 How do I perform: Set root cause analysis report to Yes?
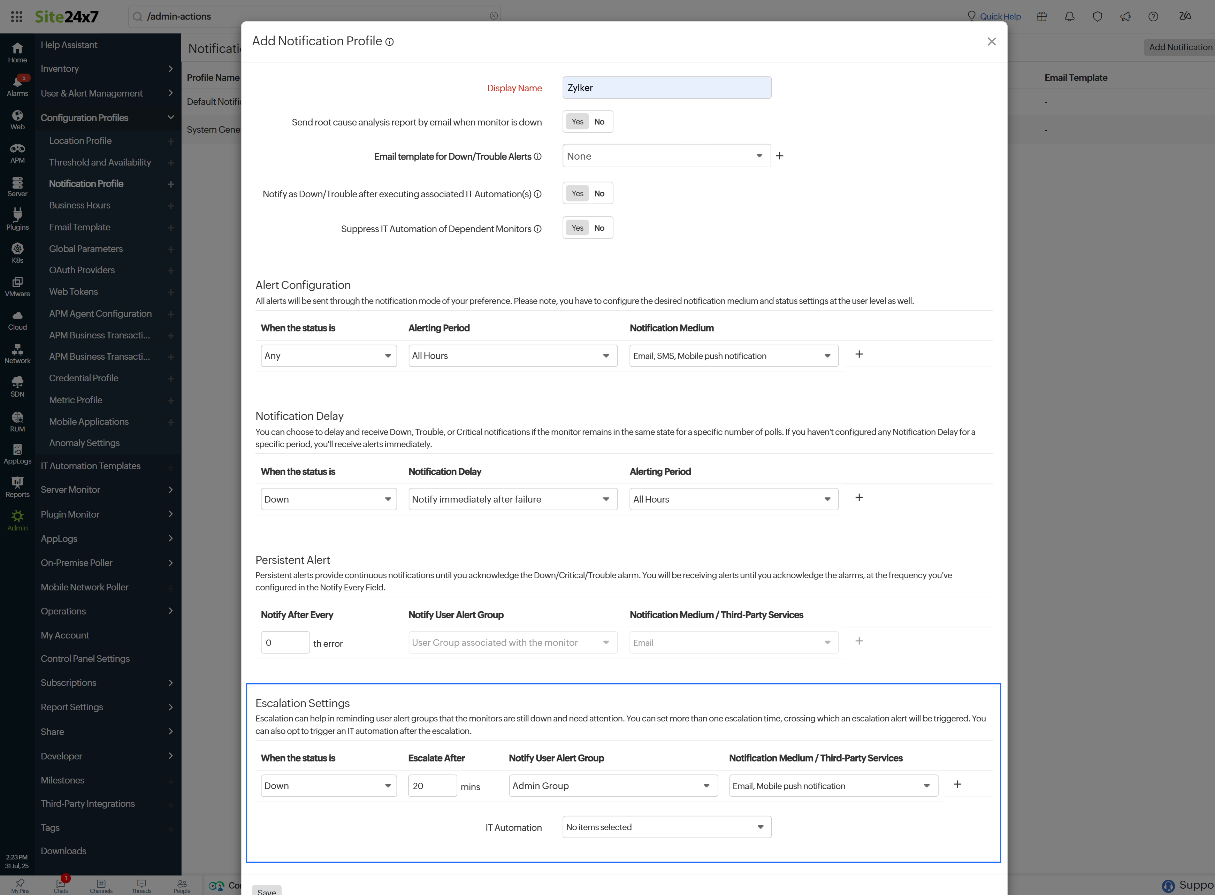click(x=578, y=121)
